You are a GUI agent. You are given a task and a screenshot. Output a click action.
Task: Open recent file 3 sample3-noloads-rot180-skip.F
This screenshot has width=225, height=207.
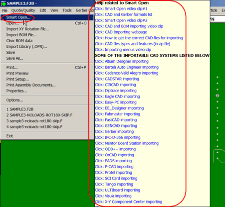tap(47, 121)
